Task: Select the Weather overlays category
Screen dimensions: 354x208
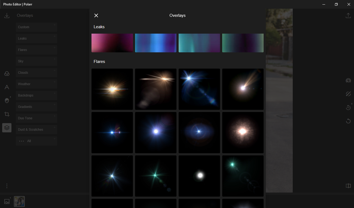Action: point(36,84)
